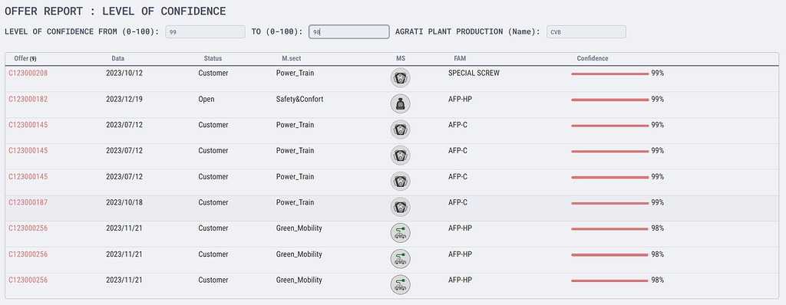Click the Data column header
This screenshot has height=305, width=786.
tap(117, 58)
